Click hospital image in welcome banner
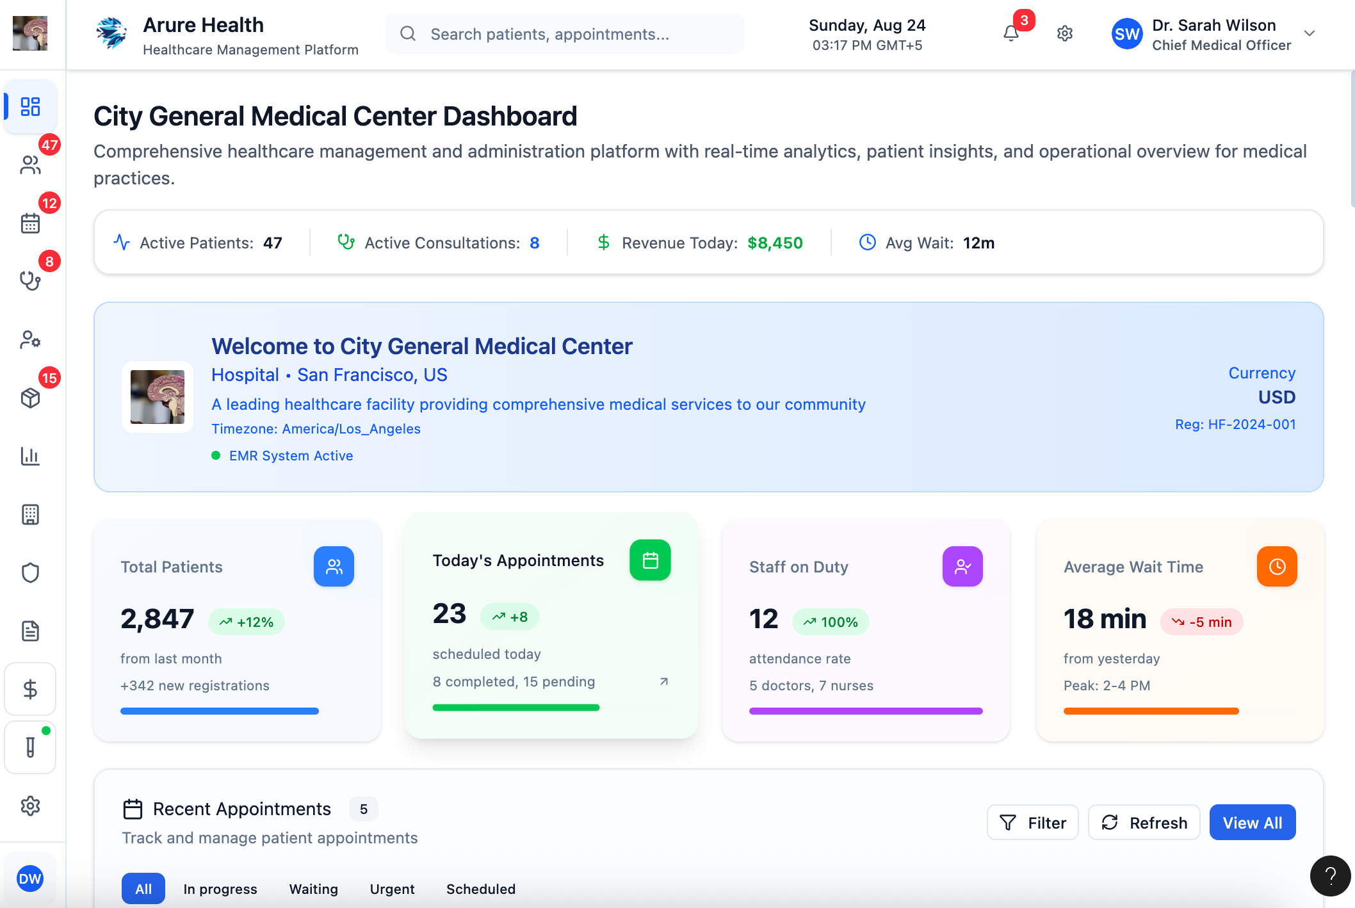 (x=158, y=397)
